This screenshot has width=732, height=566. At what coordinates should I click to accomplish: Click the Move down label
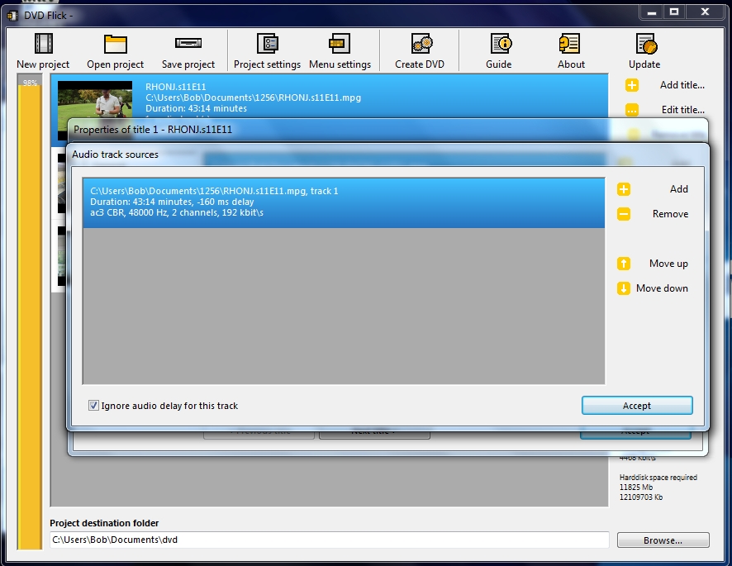pyautogui.click(x=662, y=288)
